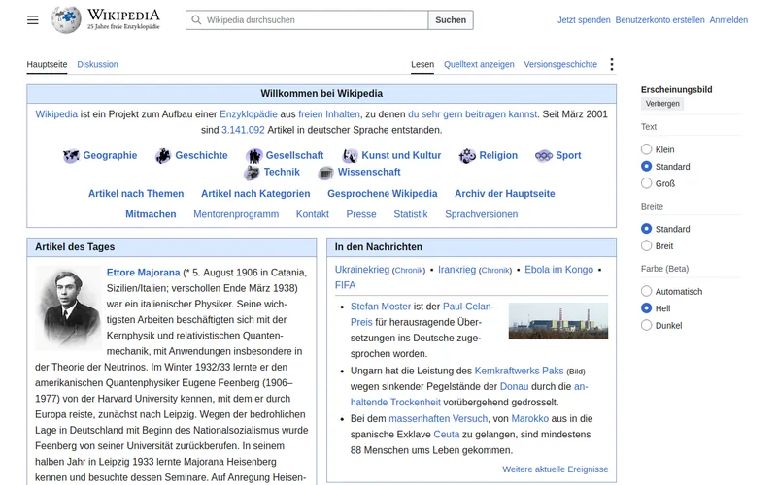
Task: Open the Kunst und Kultur link
Action: (x=401, y=155)
